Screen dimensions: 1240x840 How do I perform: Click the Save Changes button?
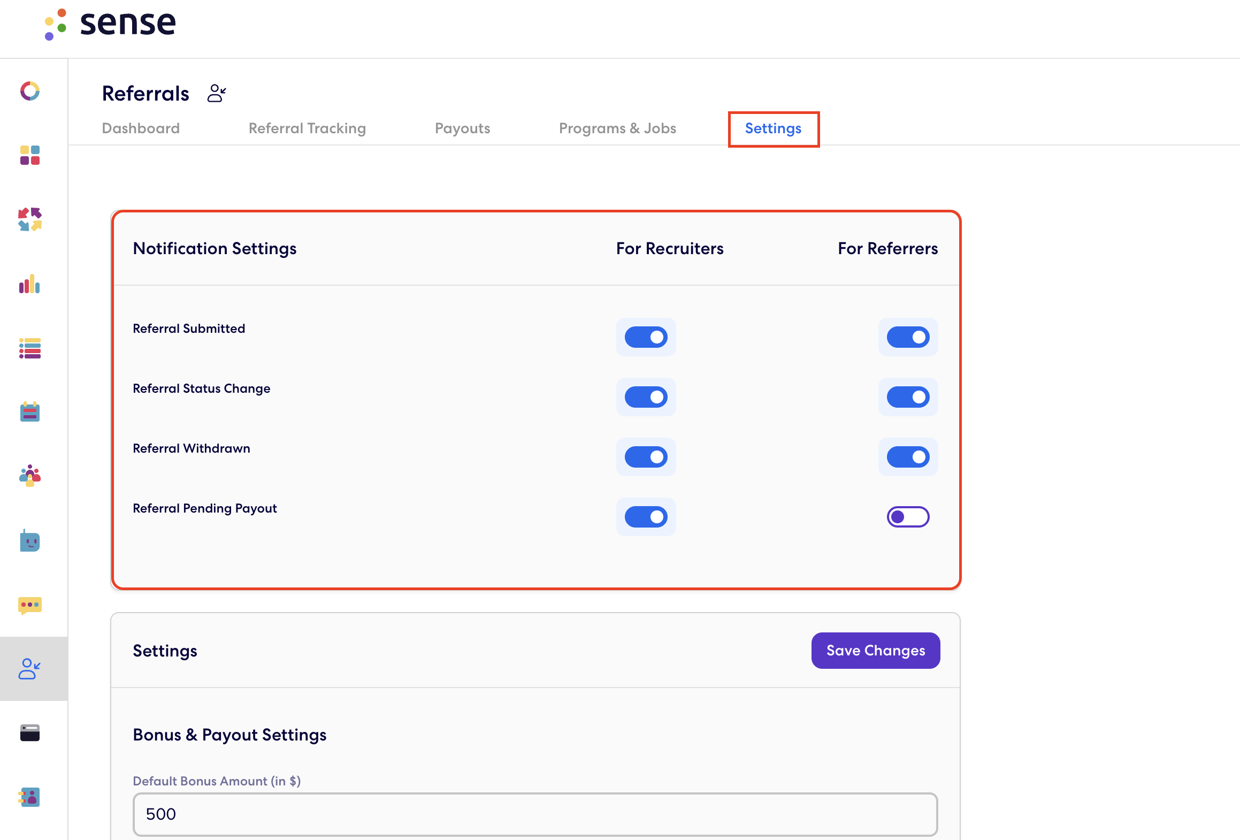pos(875,651)
